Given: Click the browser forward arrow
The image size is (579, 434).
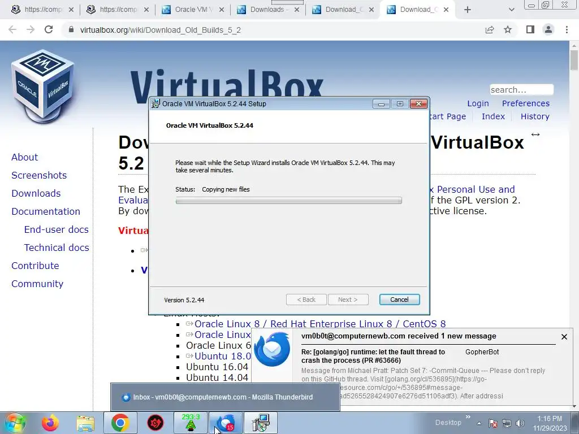Looking at the screenshot, I should (31, 30).
